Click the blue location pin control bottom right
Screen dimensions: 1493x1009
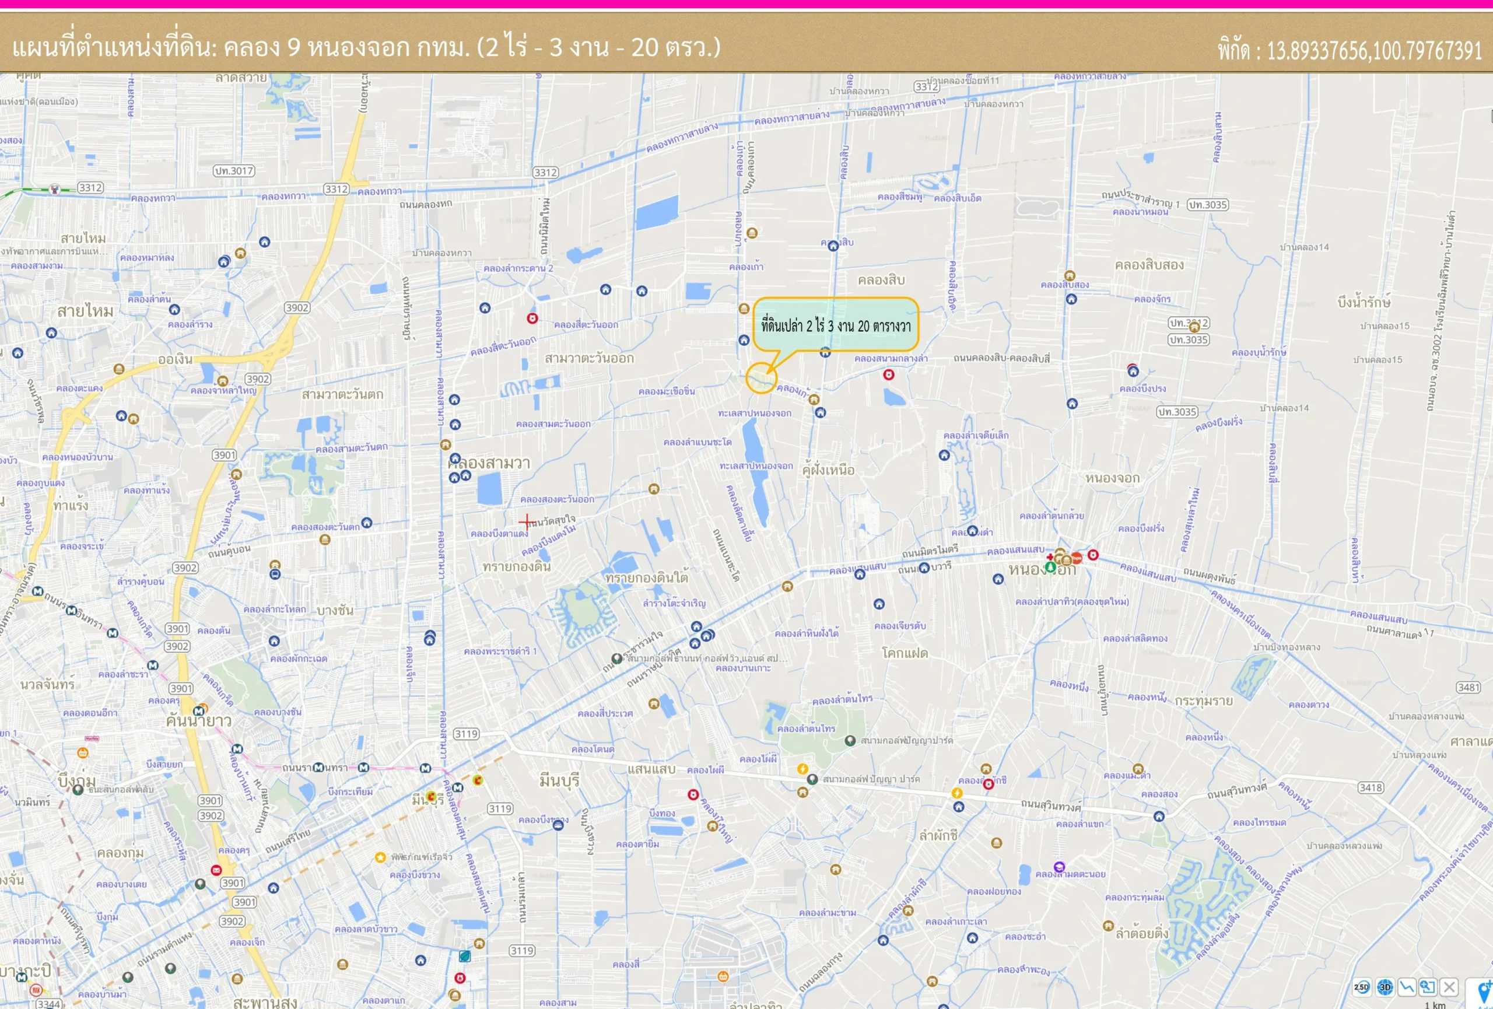pos(1485,991)
